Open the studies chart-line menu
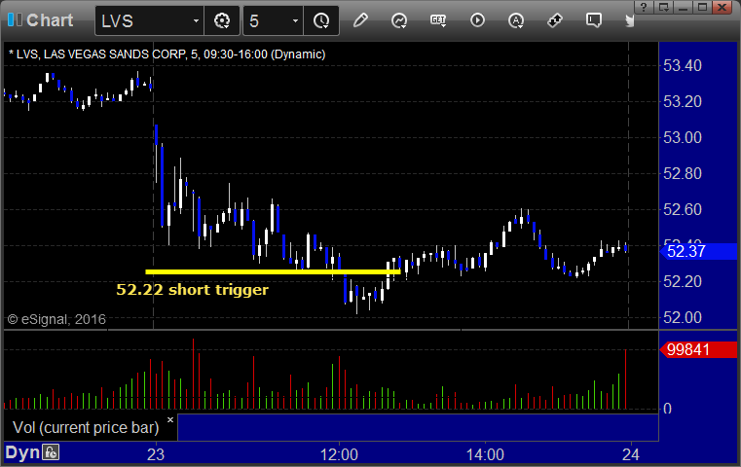Viewport: 741px width, 467px height. (x=399, y=20)
